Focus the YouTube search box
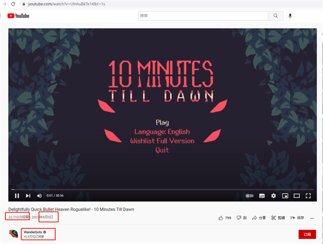323x244 pixels. [x=203, y=16]
